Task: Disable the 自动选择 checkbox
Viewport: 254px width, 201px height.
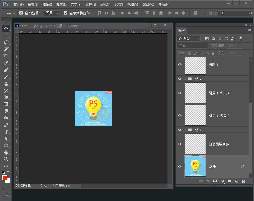Action: (x=21, y=13)
